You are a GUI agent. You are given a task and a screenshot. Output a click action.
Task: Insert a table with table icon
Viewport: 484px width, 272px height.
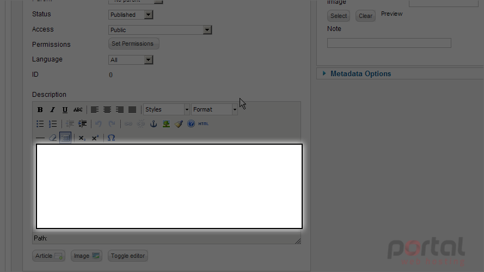[65, 138]
